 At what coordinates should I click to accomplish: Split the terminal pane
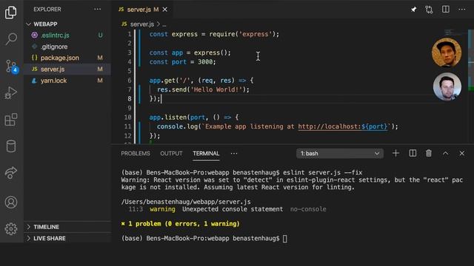(413, 153)
